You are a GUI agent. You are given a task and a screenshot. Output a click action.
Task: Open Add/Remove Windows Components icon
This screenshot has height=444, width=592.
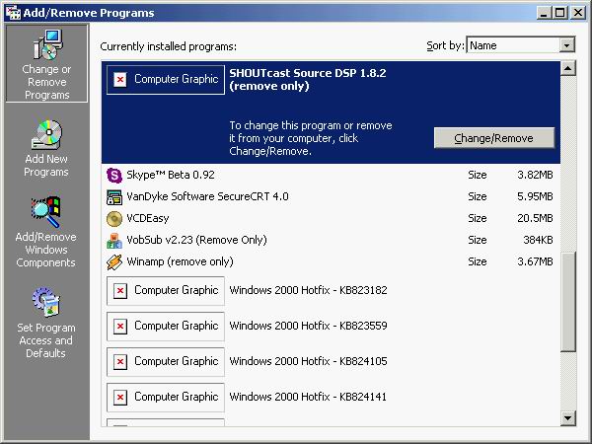click(x=45, y=212)
